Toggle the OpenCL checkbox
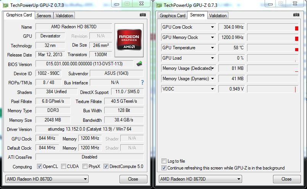 39,166
